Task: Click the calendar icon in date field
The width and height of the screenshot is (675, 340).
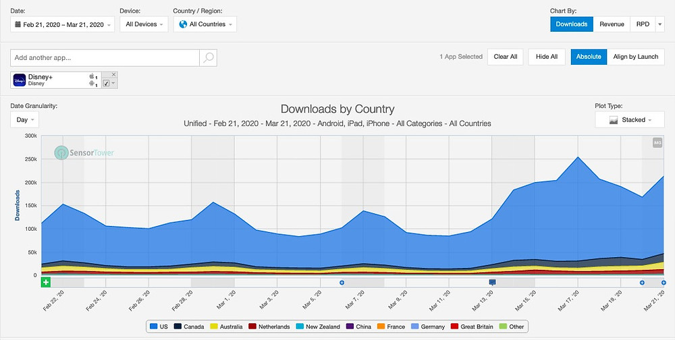Action: point(18,24)
